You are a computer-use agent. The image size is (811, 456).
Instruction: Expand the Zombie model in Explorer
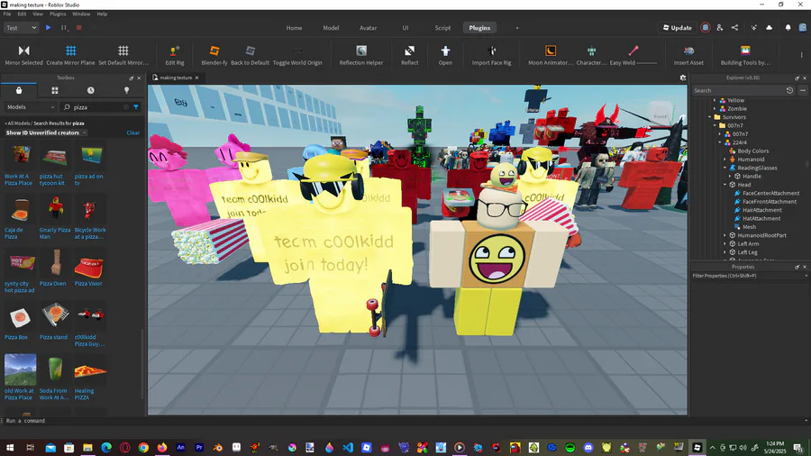(x=715, y=109)
